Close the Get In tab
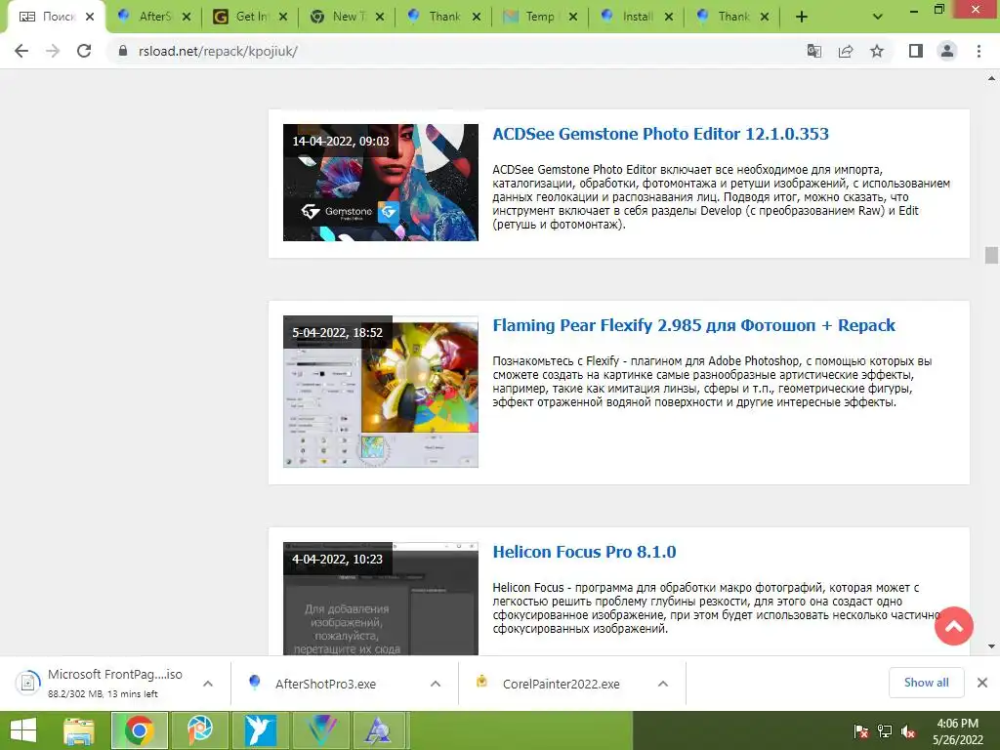 pyautogui.click(x=283, y=17)
